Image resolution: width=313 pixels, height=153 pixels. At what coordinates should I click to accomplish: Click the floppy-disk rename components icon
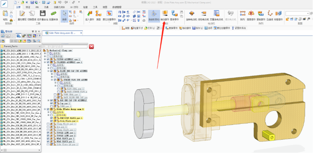(42, 16)
